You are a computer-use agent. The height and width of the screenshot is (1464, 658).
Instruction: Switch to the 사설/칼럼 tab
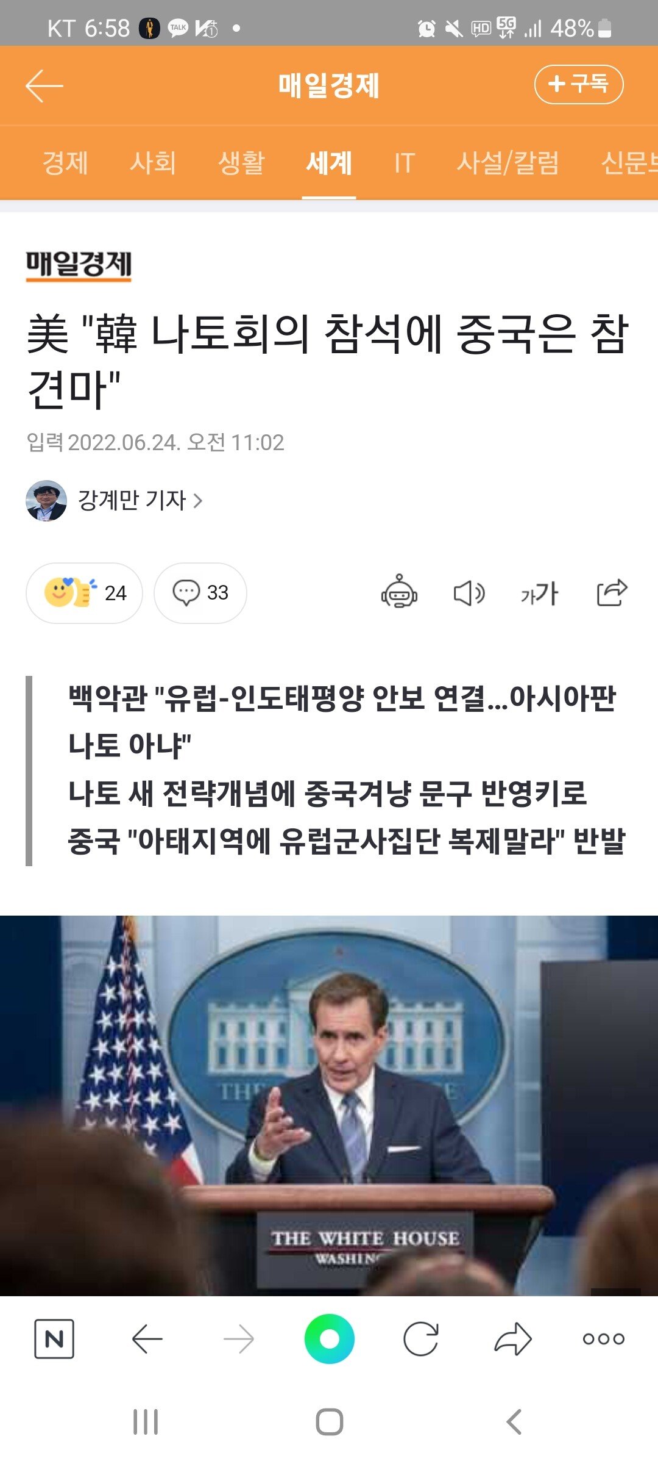coord(508,163)
